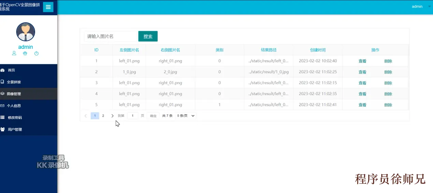This screenshot has width=433, height=193.
Task: Click the middle icon under admin name
Action: coord(25,53)
